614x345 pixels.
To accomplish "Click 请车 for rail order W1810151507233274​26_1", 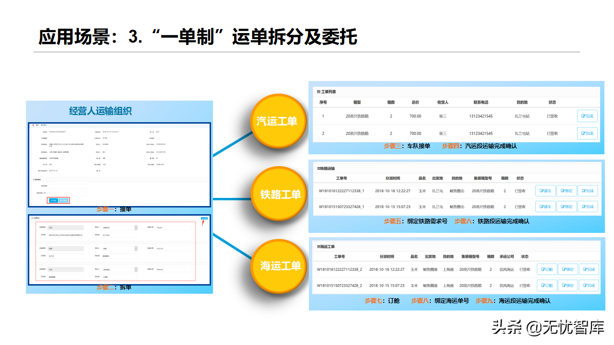I will [545, 207].
